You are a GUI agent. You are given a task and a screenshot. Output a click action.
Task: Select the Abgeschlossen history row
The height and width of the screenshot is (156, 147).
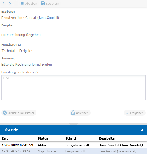coord(73,151)
